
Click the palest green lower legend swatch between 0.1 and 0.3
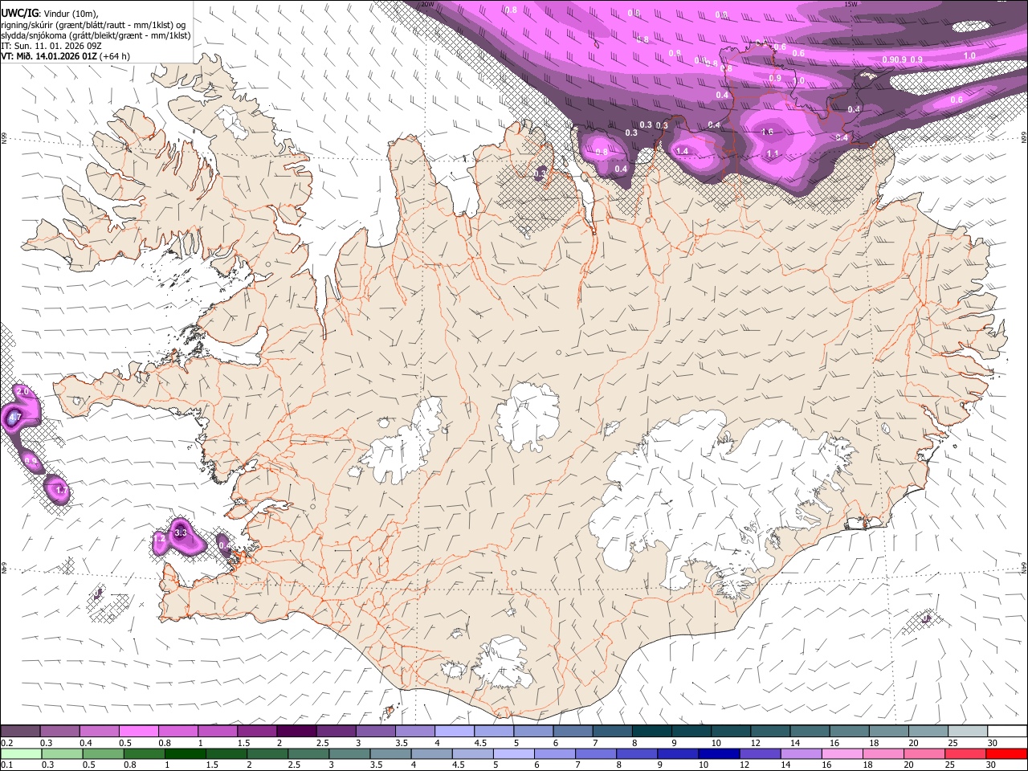click(x=21, y=753)
